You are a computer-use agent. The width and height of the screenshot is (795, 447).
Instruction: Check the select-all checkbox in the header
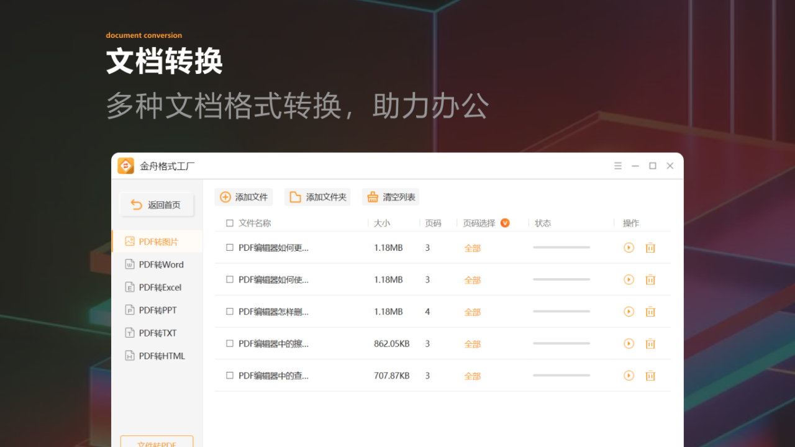click(229, 223)
